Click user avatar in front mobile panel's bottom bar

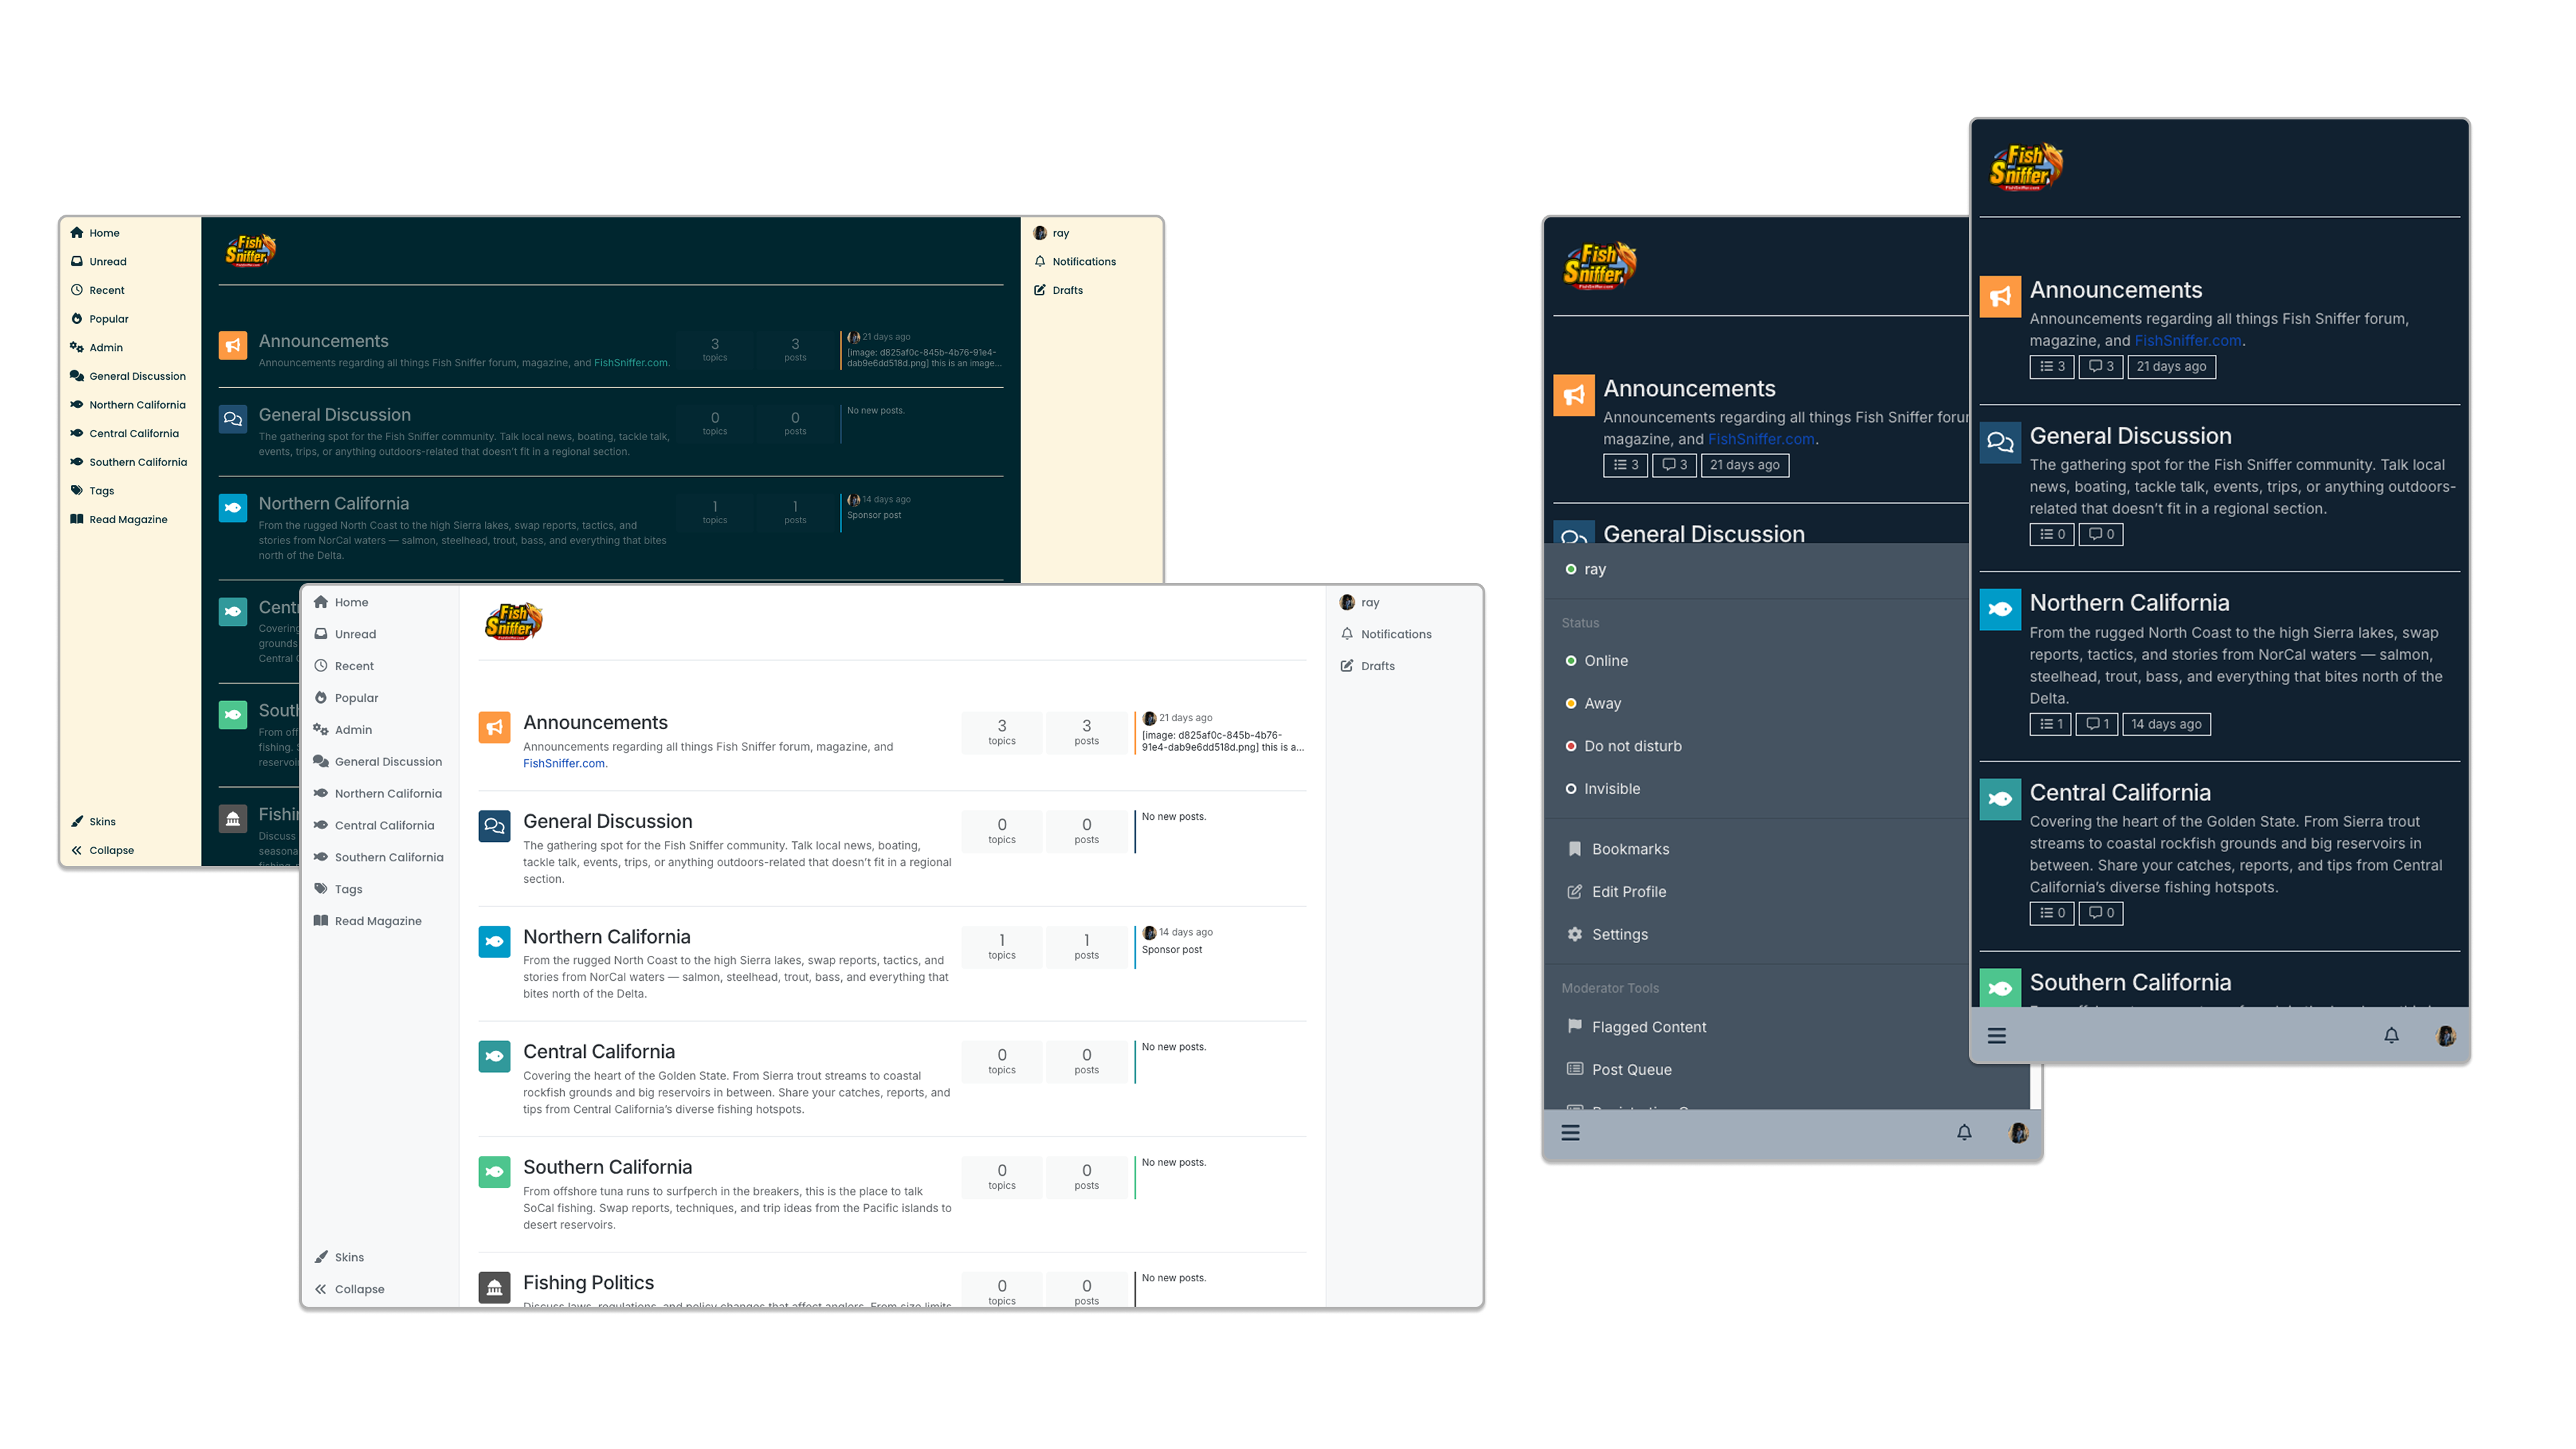(x=2445, y=1036)
